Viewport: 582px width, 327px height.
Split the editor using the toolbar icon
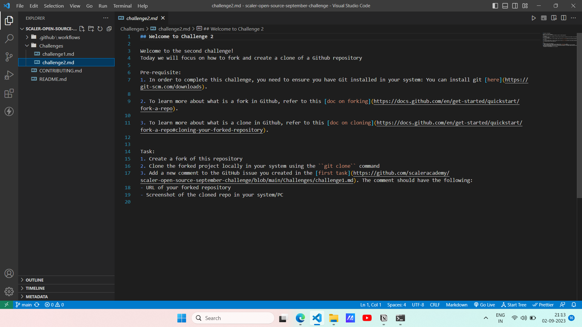coord(564,18)
